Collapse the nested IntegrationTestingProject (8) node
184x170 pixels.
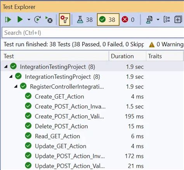pyautogui.click(x=11, y=76)
